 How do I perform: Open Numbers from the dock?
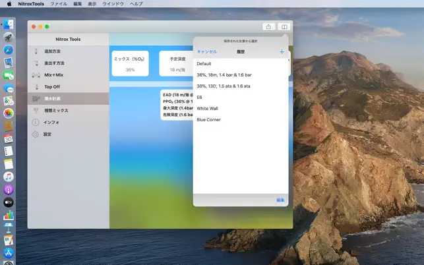[9, 215]
